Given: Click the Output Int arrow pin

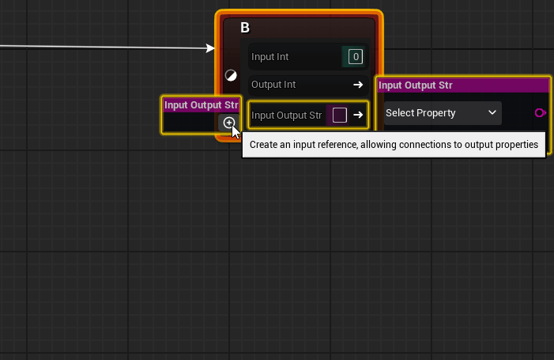Looking at the screenshot, I should click(358, 84).
